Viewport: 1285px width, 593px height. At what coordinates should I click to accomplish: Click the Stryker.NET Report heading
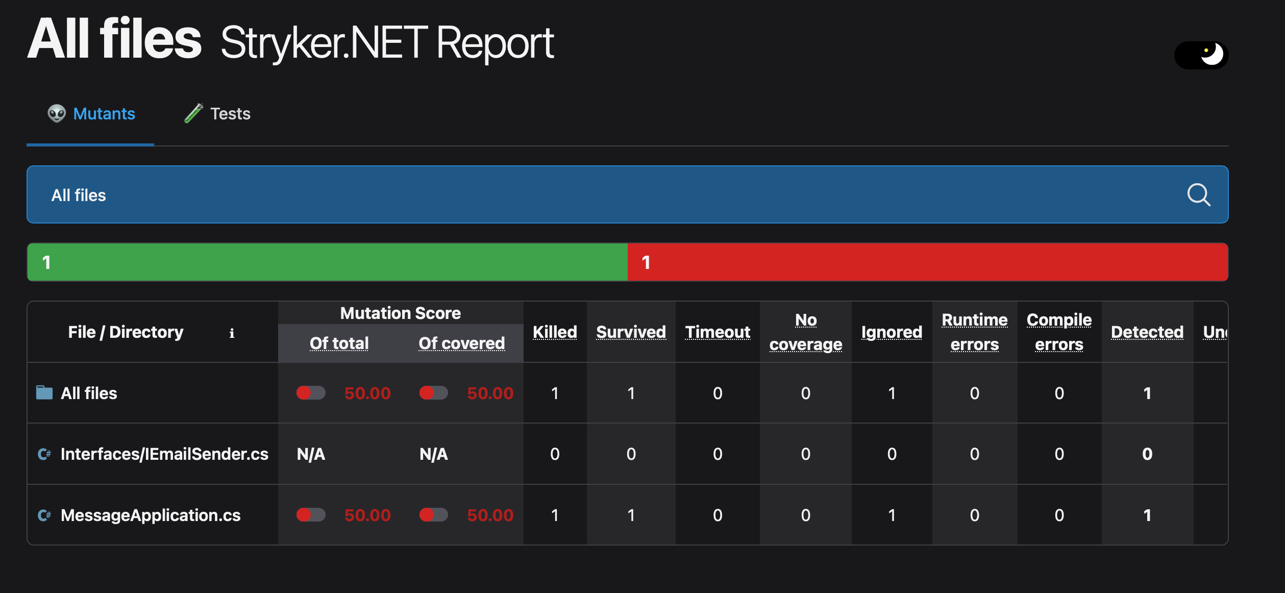[x=387, y=43]
